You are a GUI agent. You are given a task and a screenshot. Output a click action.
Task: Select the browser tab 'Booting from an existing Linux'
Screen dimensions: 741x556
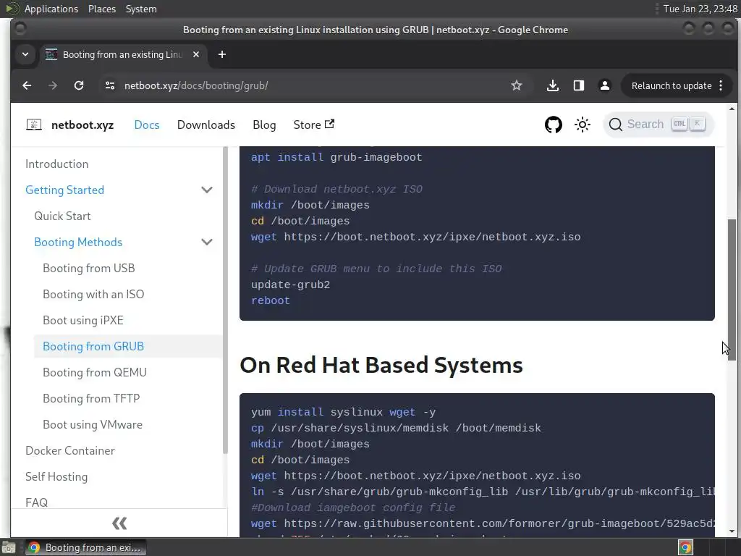[x=122, y=54]
